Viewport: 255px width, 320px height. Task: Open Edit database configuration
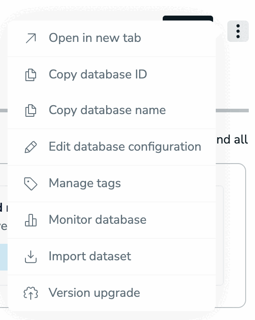[112, 147]
